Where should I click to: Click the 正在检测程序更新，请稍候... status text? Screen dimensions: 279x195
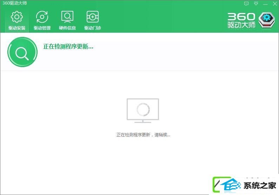point(143,135)
